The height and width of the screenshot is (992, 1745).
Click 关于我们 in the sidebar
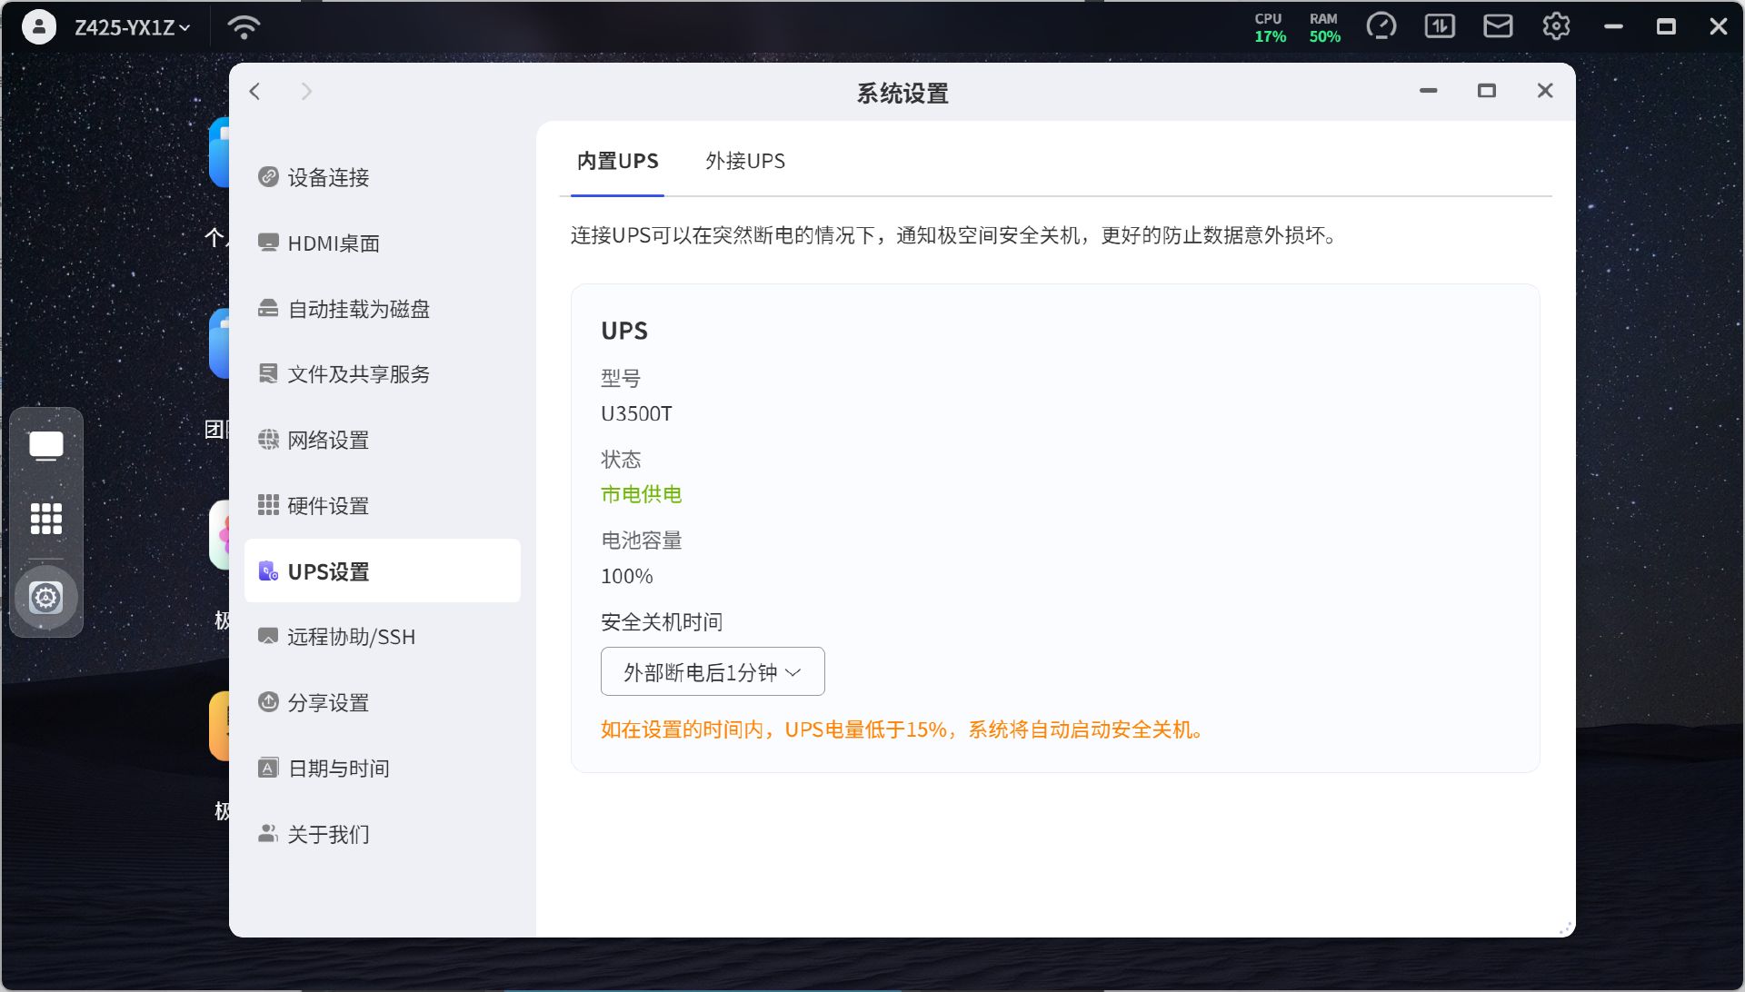328,834
